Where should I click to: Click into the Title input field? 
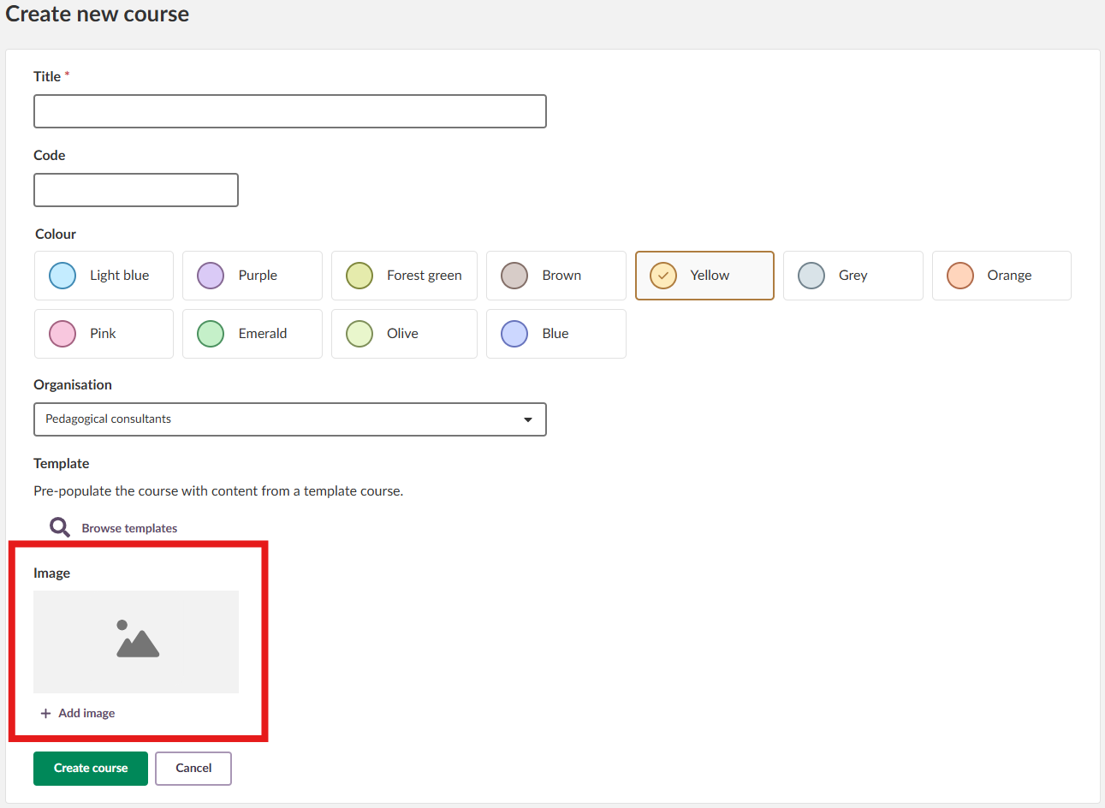click(289, 111)
